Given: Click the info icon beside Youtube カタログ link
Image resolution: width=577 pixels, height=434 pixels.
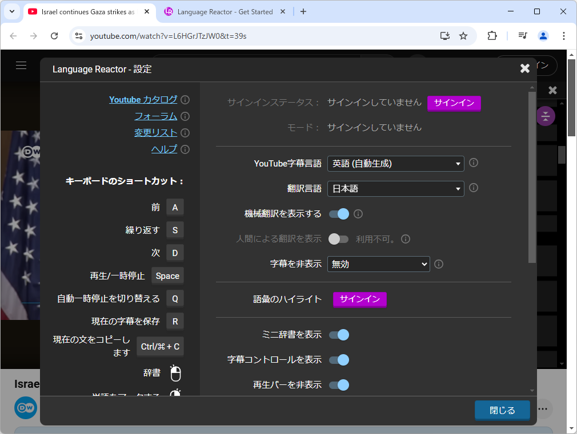Looking at the screenshot, I should click(186, 99).
